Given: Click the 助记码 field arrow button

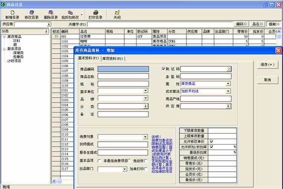Looking at the screenshot, I should coord(229,69).
